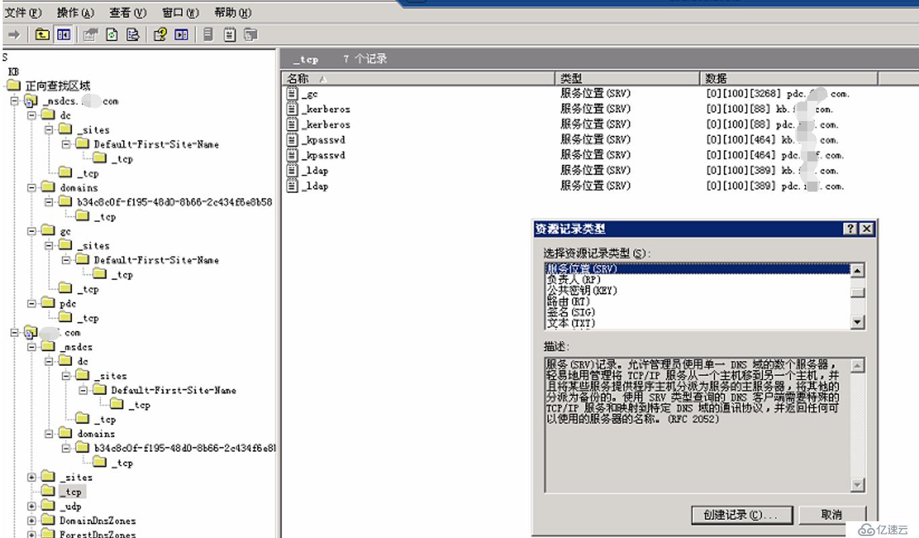The width and height of the screenshot is (919, 538).
Task: Click the Forward arrow toolbar icon
Action: coord(13,34)
